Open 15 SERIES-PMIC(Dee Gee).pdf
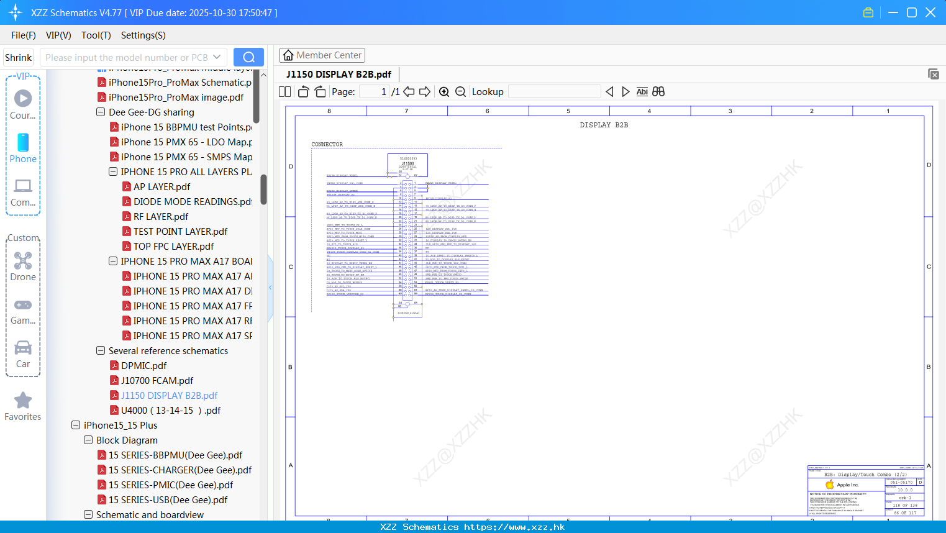946x533 pixels. [x=171, y=485]
